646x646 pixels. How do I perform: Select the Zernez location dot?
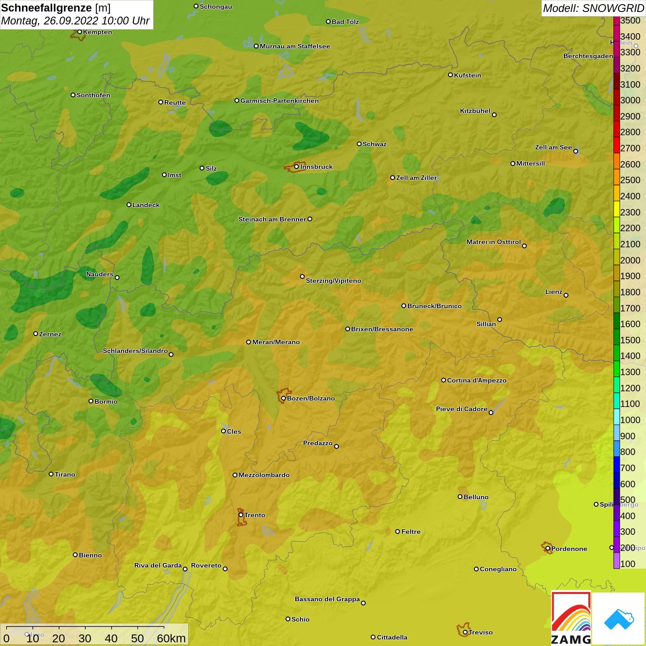pos(36,334)
